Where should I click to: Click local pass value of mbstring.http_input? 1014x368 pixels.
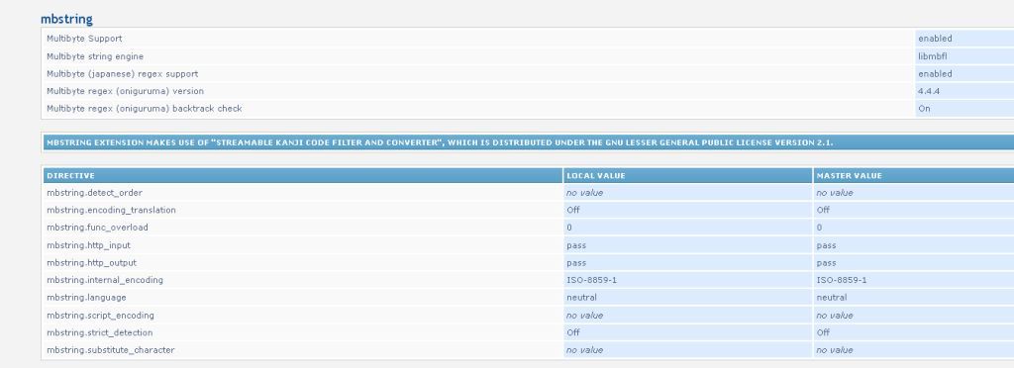[576, 246]
